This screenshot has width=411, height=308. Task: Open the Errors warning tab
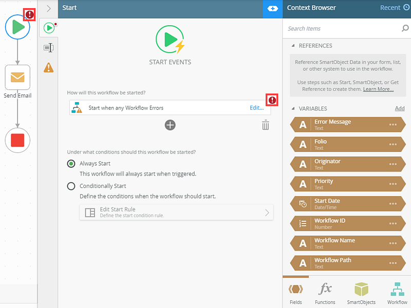tap(49, 68)
